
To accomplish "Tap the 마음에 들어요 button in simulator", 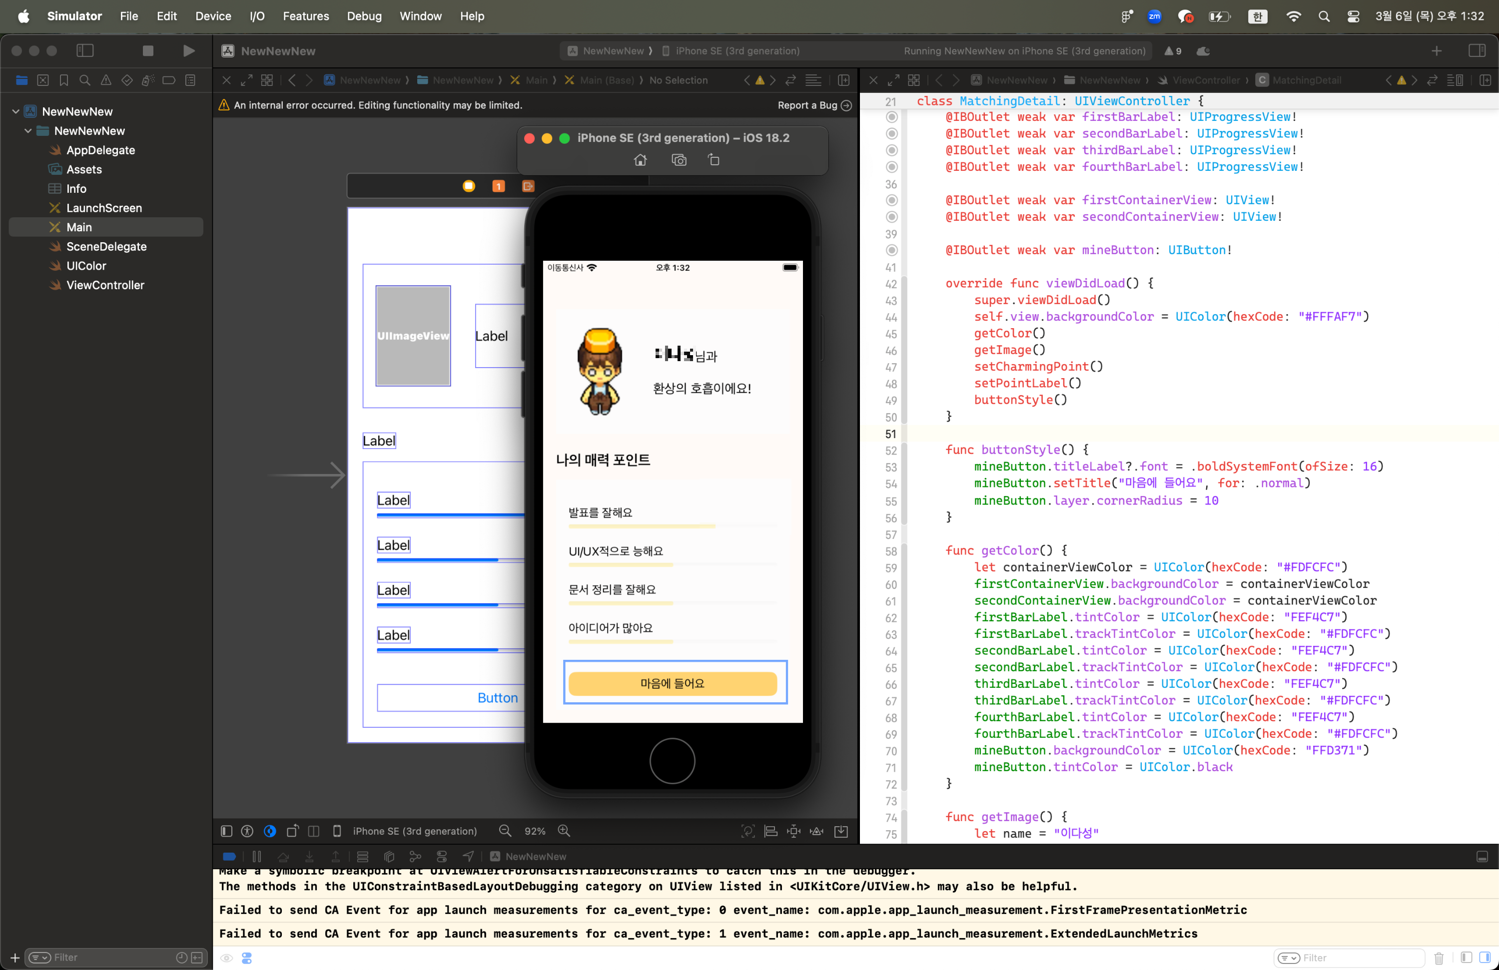I will click(672, 683).
